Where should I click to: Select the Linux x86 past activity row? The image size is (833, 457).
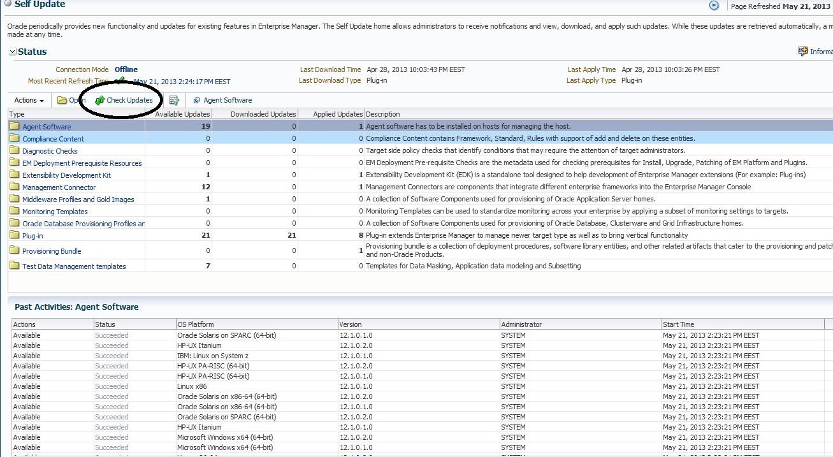click(191, 386)
